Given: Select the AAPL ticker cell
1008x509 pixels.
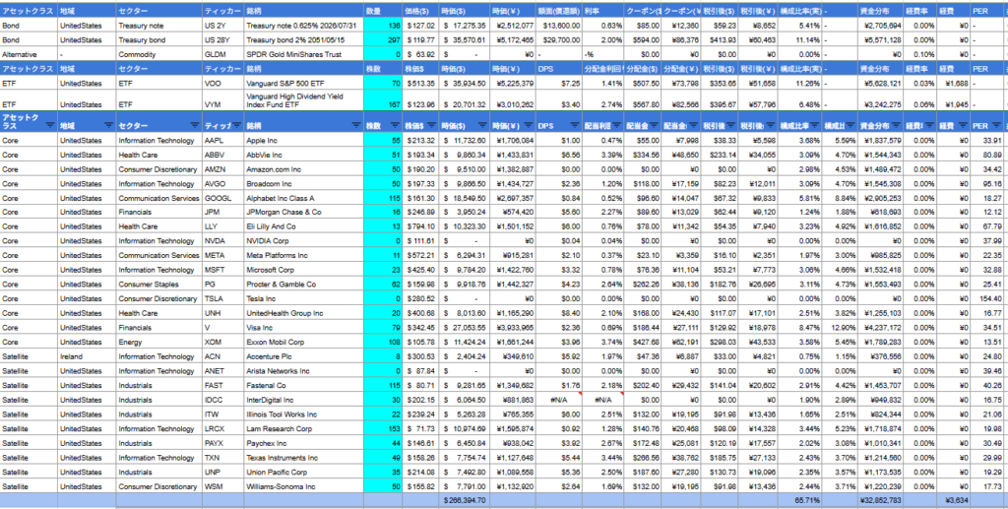Looking at the screenshot, I should click(x=223, y=141).
